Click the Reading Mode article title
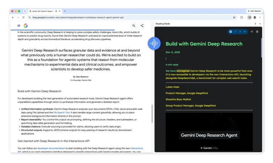Image resolution: width=273 pixels, height=163 pixels. point(204,44)
